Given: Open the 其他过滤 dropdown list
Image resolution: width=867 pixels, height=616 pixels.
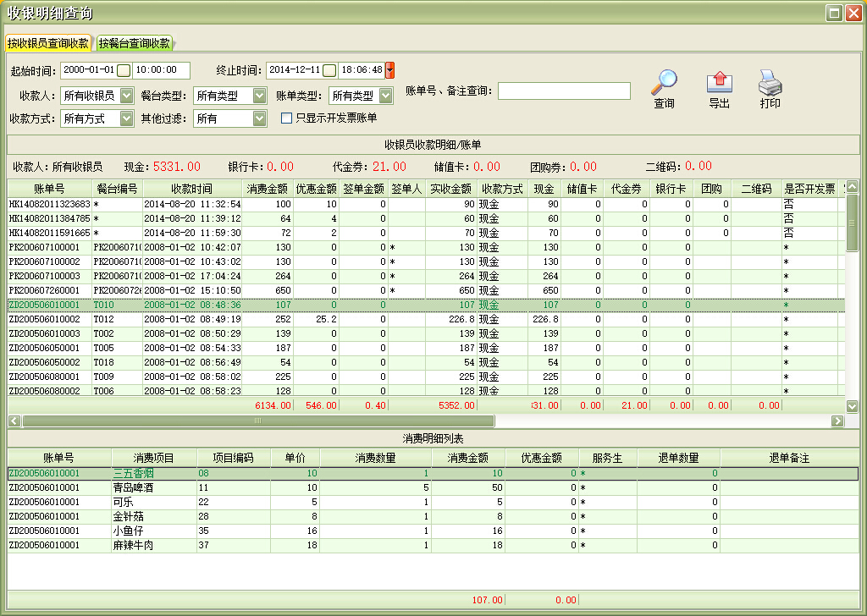Looking at the screenshot, I should (259, 118).
